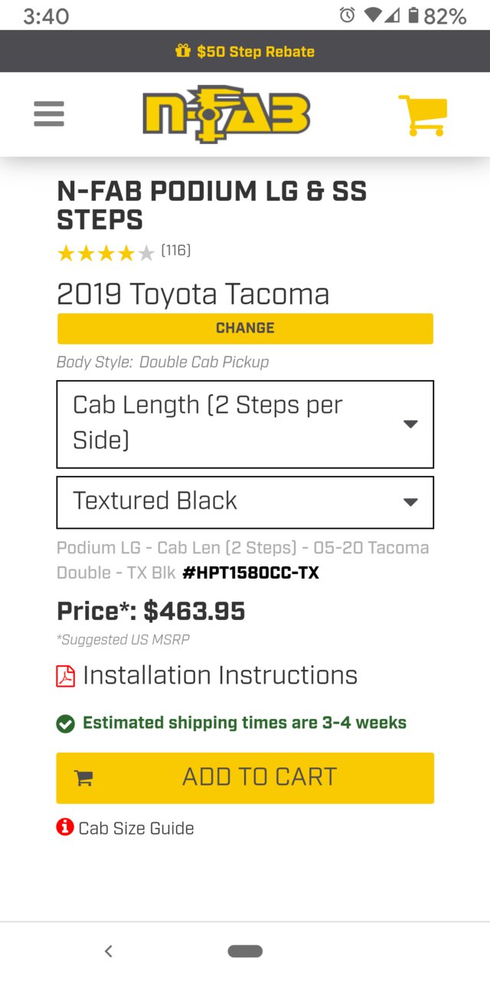Viewport: 490px width, 981px height.
Task: Open the hamburger navigation menu
Action: click(x=49, y=115)
